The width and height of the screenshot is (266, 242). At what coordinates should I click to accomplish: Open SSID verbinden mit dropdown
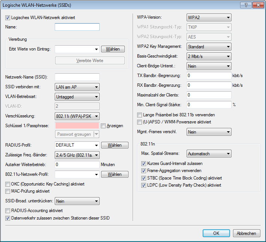pyautogui.click(x=77, y=87)
